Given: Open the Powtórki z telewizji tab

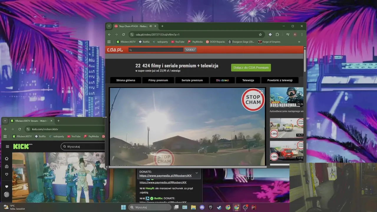Looking at the screenshot, I should (280, 80).
